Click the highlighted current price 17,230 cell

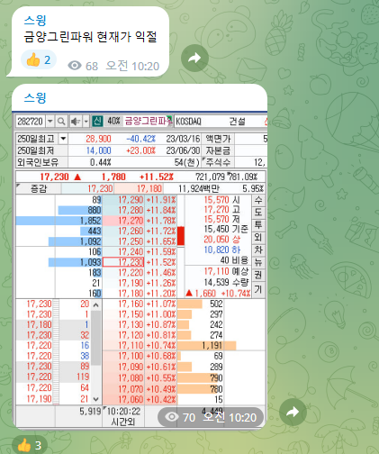click(x=123, y=262)
